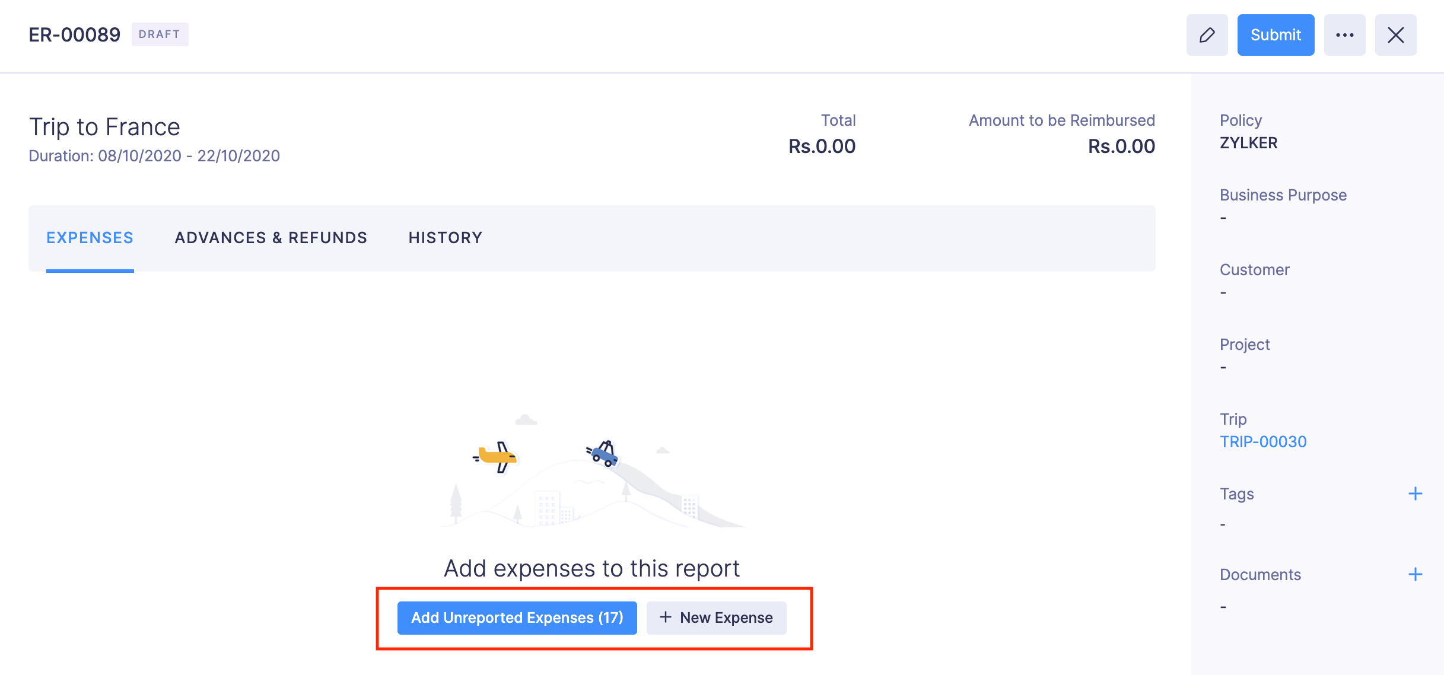The image size is (1444, 675).
Task: Click the plus icon beside Documents
Action: coord(1417,574)
